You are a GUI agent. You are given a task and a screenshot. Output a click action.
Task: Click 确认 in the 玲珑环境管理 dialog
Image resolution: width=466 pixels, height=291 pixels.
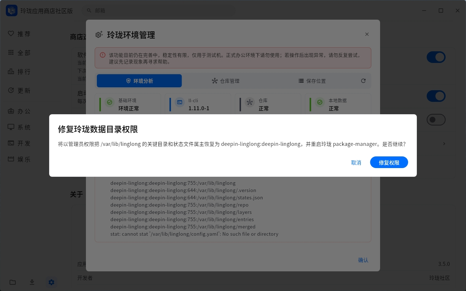click(x=363, y=260)
